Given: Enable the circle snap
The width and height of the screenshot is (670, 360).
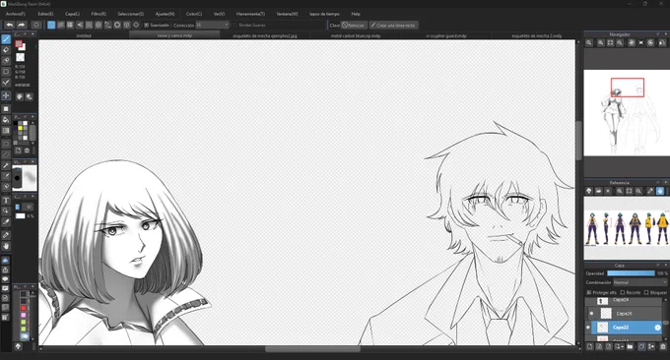Looking at the screenshot, I should (99, 26).
